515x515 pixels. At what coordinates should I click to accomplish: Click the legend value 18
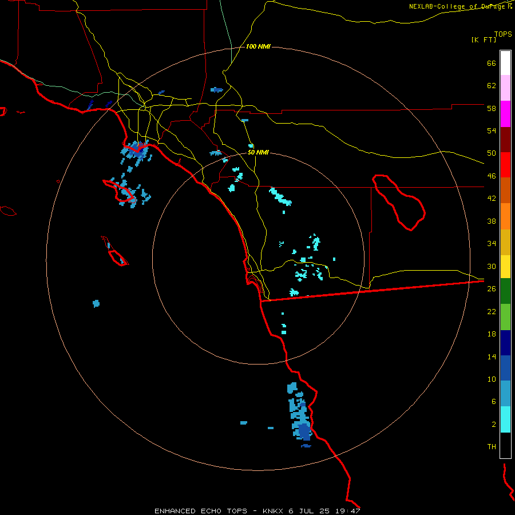492,334
